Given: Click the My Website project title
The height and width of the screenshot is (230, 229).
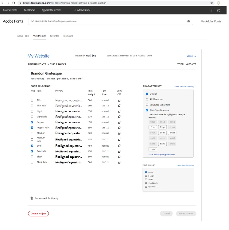Looking at the screenshot, I should 38,56.
